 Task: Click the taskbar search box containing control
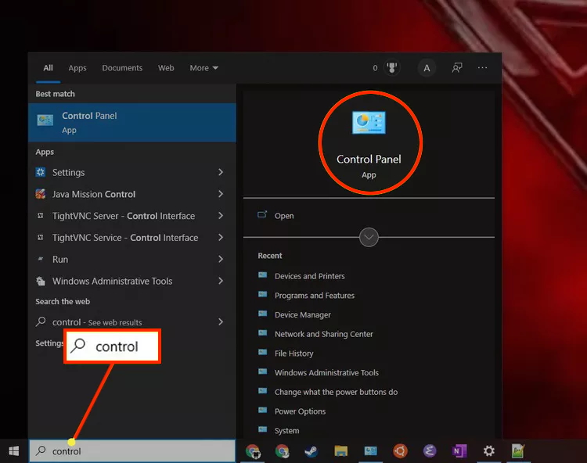pos(132,451)
